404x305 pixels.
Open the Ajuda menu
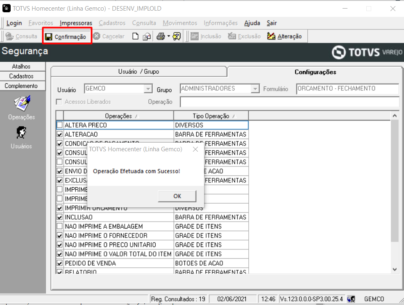point(252,23)
